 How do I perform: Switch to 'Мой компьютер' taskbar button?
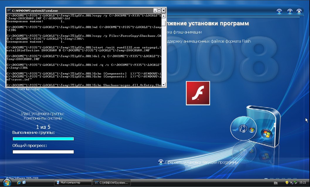(73, 183)
